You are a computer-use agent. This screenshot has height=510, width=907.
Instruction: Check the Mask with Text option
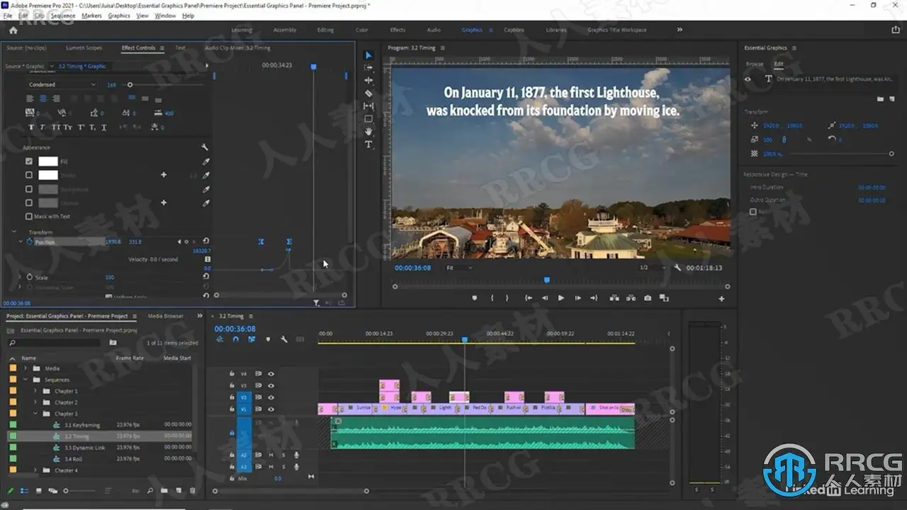pyautogui.click(x=29, y=216)
